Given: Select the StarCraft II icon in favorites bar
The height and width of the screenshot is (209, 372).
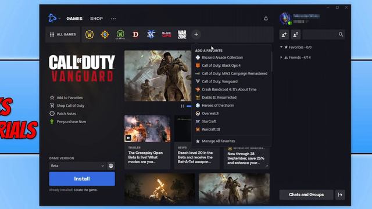Looking at the screenshot, I should [151, 35].
